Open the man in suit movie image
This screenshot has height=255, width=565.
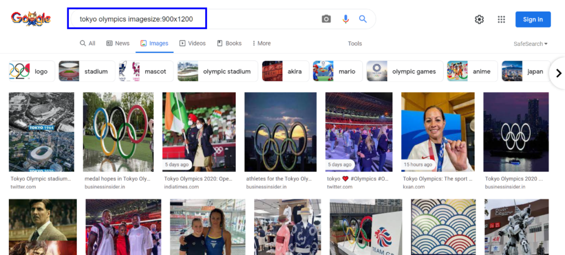coord(42,227)
